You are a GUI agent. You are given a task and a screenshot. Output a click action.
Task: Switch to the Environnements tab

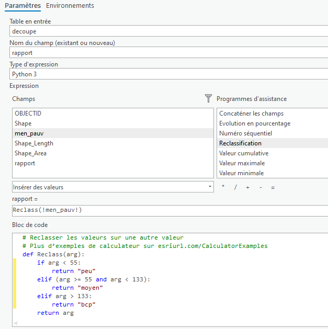tap(70, 6)
